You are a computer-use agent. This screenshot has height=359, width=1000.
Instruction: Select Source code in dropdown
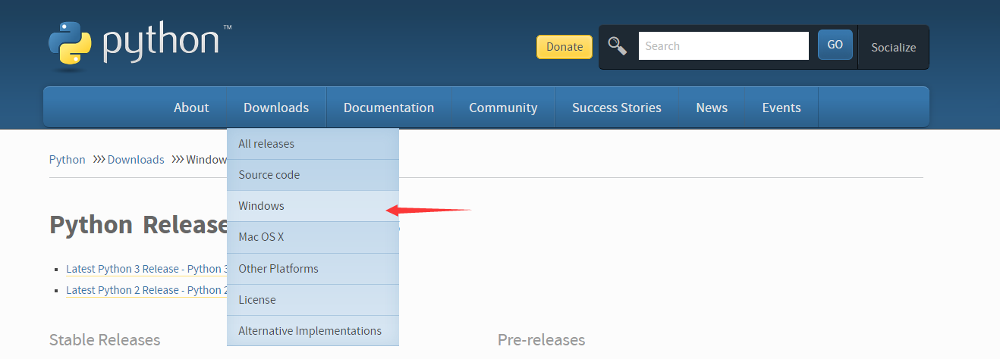point(313,175)
